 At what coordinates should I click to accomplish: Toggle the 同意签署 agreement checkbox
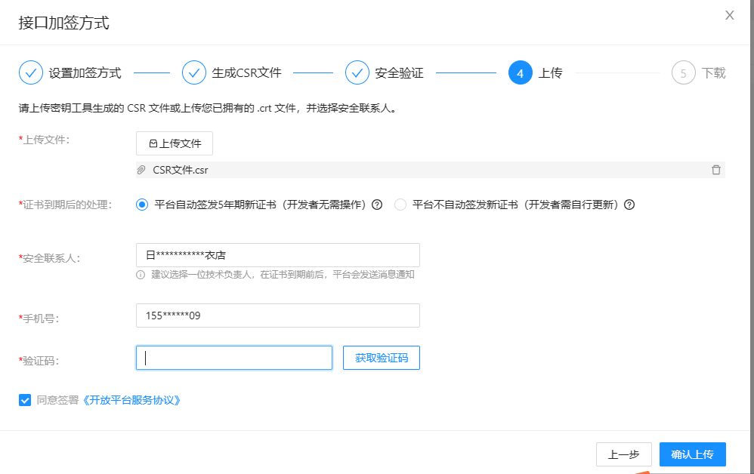25,400
